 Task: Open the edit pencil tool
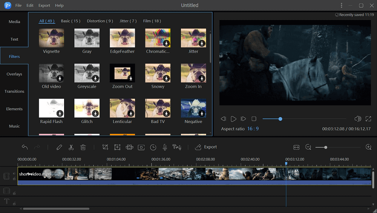[x=59, y=147]
